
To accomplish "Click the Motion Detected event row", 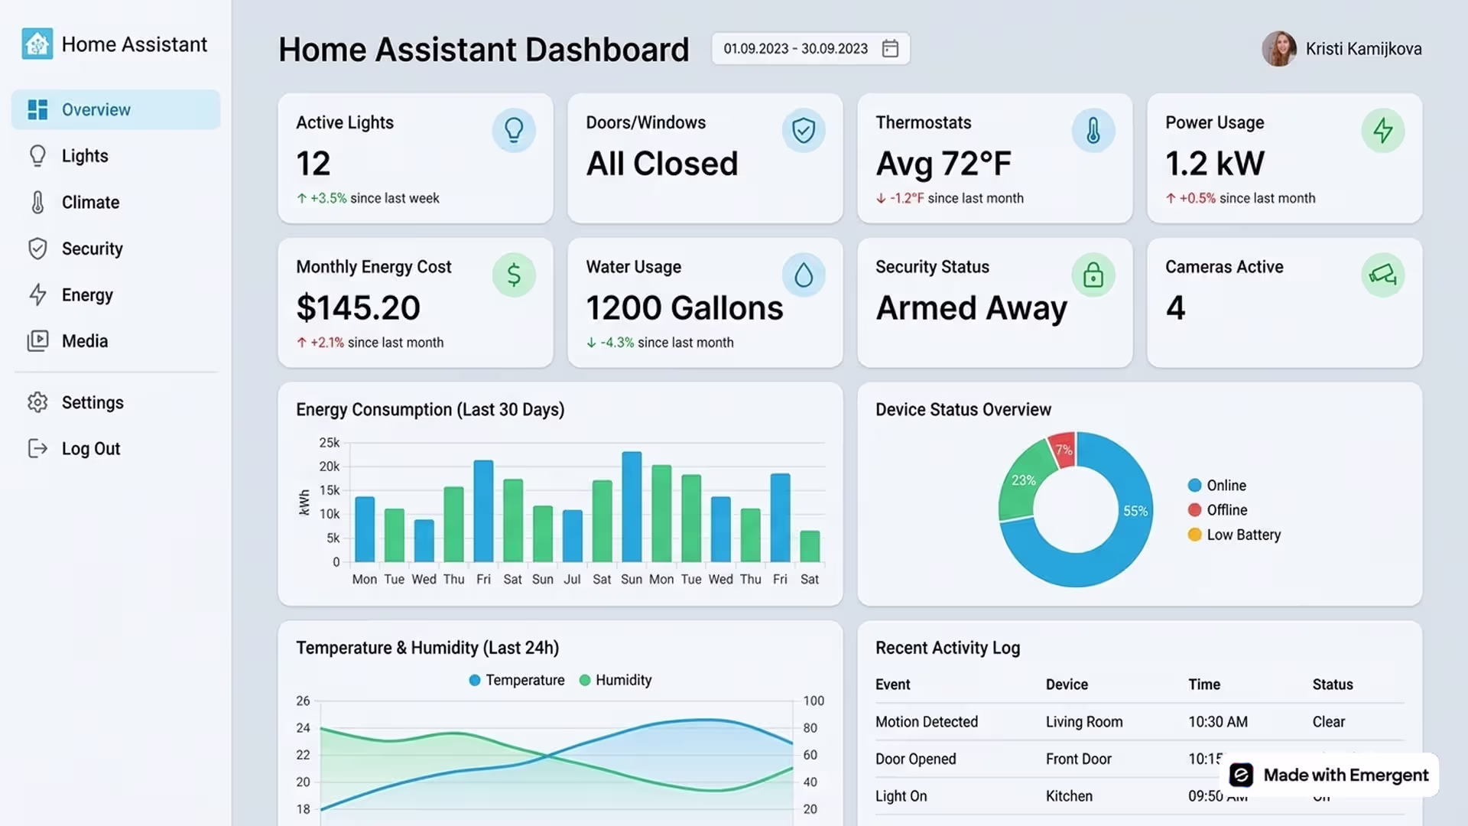I will [x=1139, y=722].
